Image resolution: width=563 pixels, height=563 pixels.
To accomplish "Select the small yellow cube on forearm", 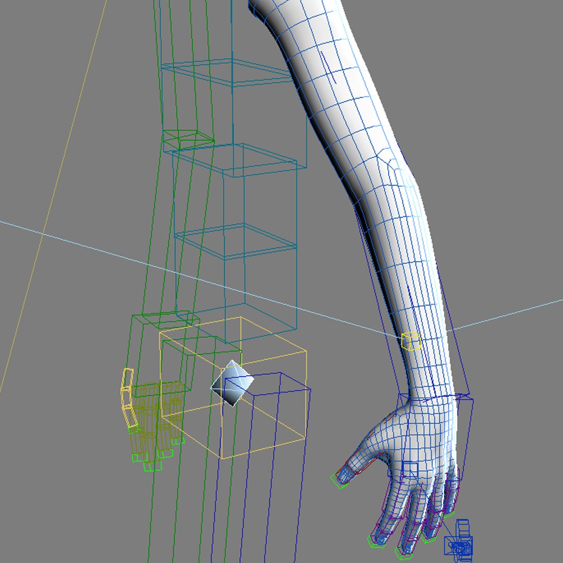I will [411, 341].
